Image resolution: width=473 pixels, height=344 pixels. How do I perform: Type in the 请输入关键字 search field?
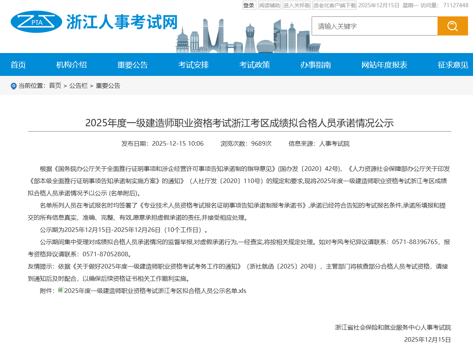374,26
